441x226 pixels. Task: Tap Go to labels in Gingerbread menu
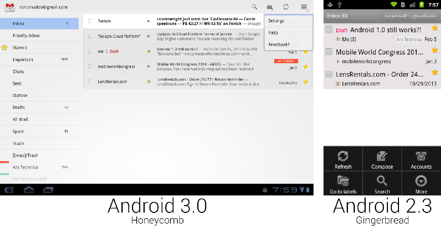coord(343,185)
